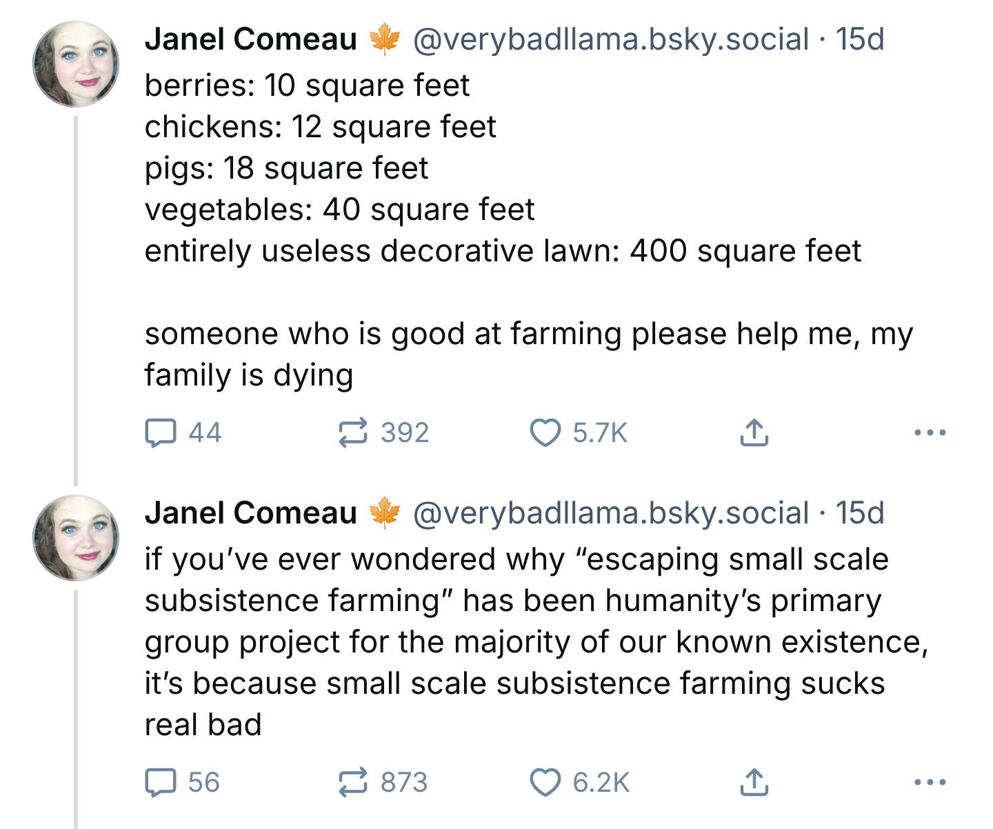This screenshot has height=829, width=993.
Task: Open Janel Comeau's profile name on second post
Action: [251, 513]
